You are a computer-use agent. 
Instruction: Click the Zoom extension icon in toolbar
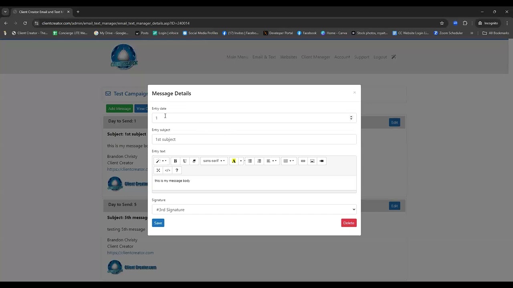[x=455, y=23]
